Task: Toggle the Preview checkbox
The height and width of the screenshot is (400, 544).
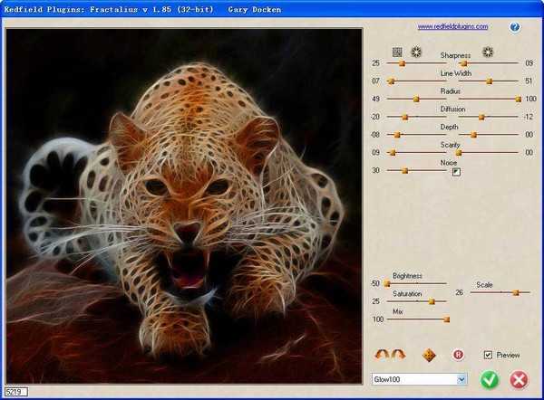Action: pyautogui.click(x=489, y=355)
